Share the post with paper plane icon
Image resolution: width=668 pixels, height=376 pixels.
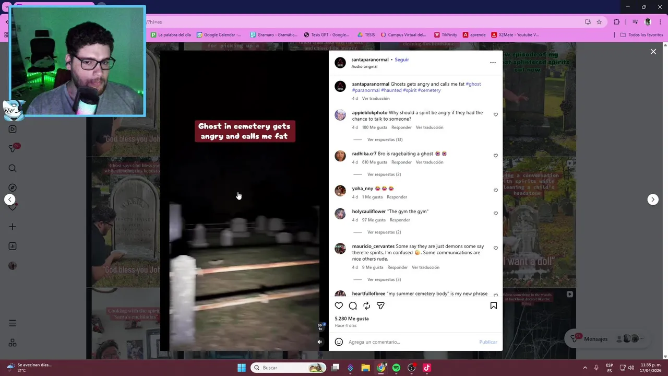pyautogui.click(x=380, y=306)
